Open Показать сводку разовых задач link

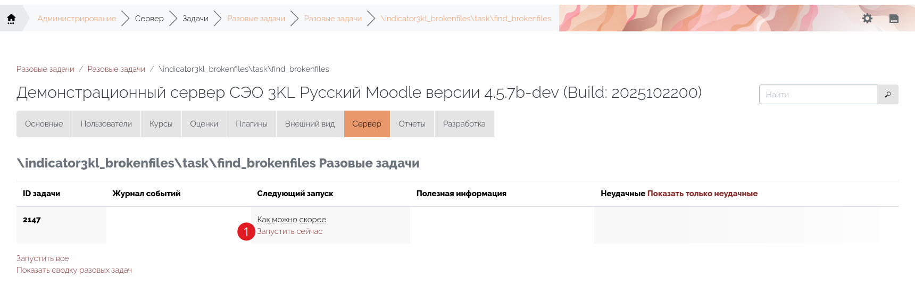[74, 270]
